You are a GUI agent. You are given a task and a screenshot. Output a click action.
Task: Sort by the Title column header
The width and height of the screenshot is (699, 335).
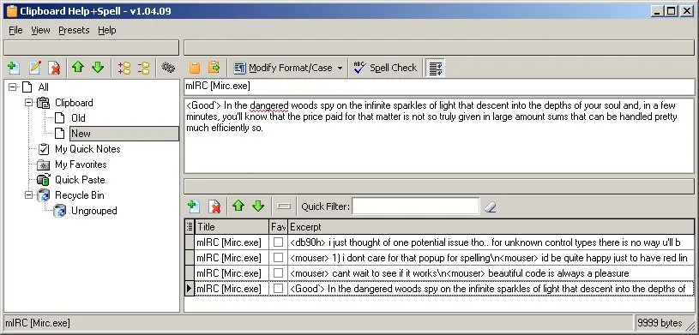point(232,227)
